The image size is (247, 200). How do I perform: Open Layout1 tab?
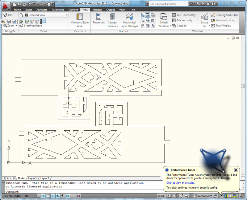32,178
